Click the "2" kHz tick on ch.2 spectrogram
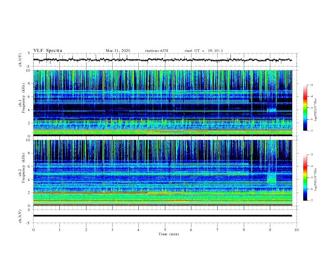This screenshot has height=258, width=334. tap(30, 193)
